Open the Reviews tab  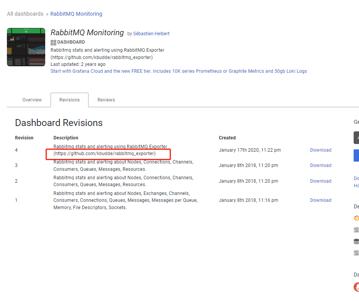pos(106,100)
